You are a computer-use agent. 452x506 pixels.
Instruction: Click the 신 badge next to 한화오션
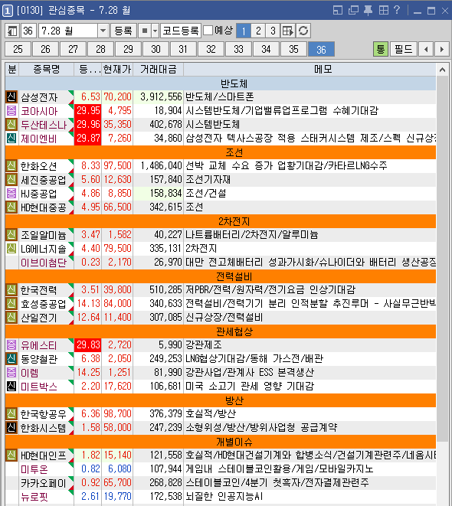[11, 165]
